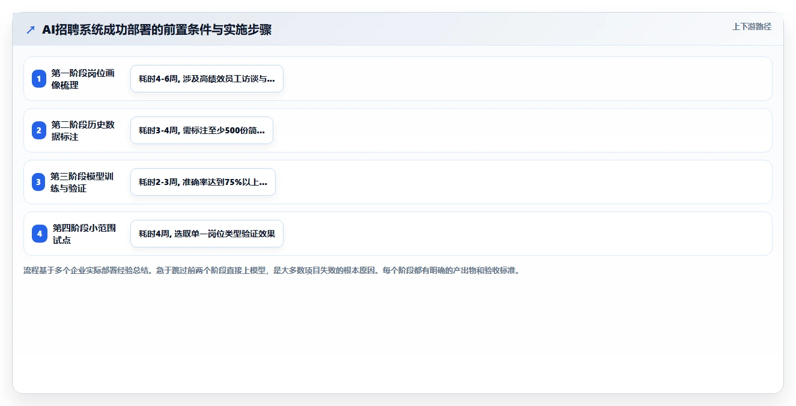Click step number 2 badge
This screenshot has width=796, height=406.
click(39, 130)
